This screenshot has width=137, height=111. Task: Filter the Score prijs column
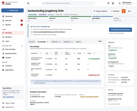tap(62, 53)
